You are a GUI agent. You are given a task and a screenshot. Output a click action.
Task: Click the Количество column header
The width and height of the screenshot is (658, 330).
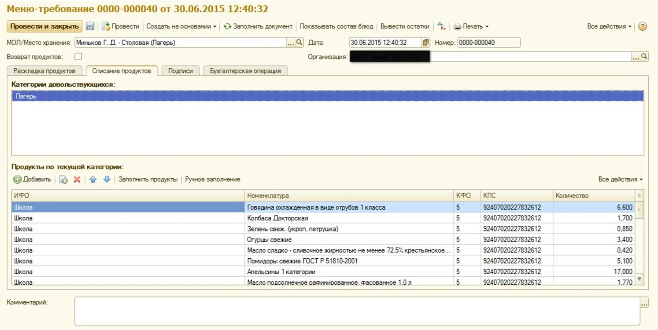(594, 196)
